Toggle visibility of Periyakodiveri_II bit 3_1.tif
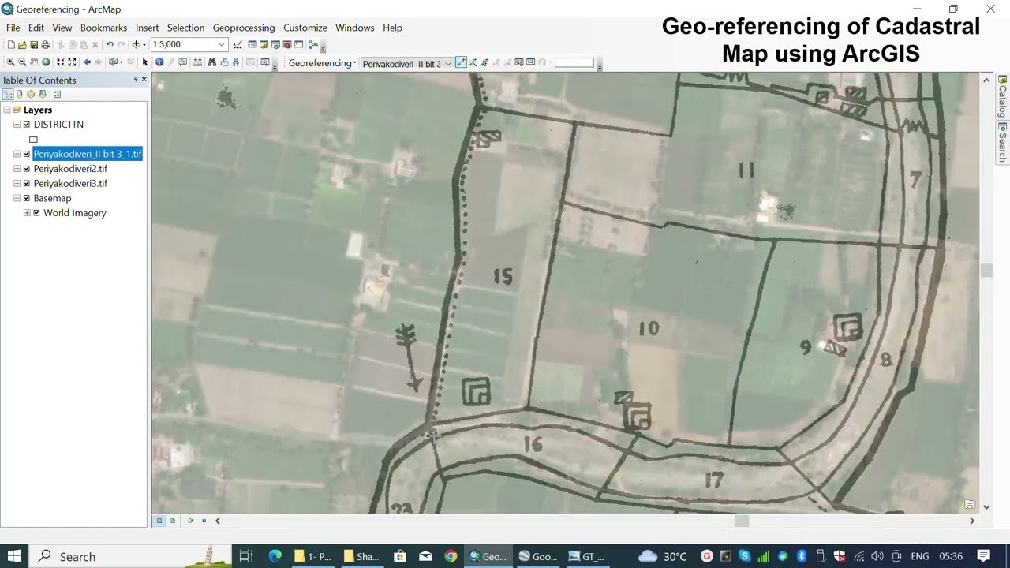Viewport: 1010px width, 568px height. pos(27,154)
